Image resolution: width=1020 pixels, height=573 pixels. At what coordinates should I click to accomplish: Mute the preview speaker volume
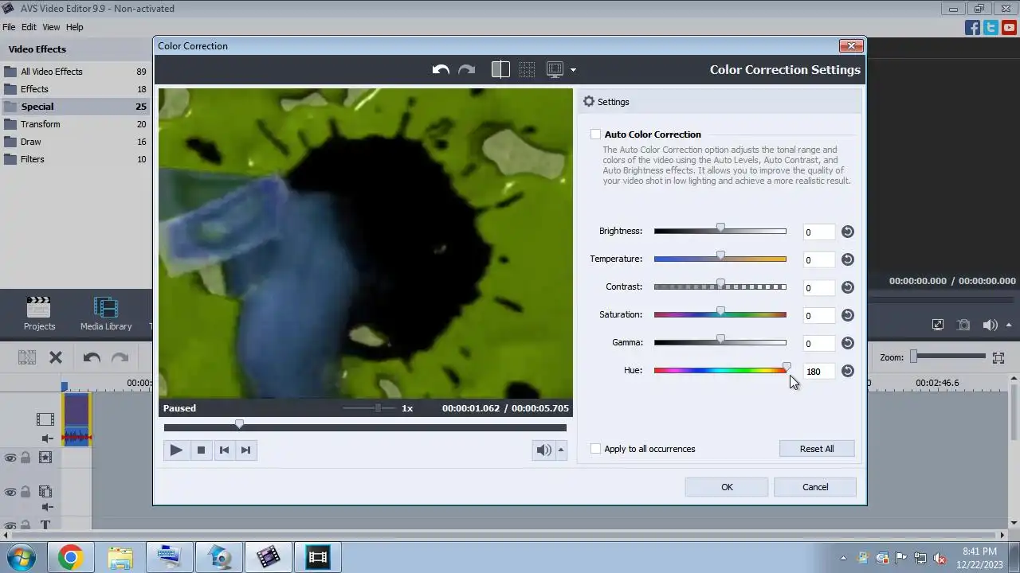pos(543,450)
